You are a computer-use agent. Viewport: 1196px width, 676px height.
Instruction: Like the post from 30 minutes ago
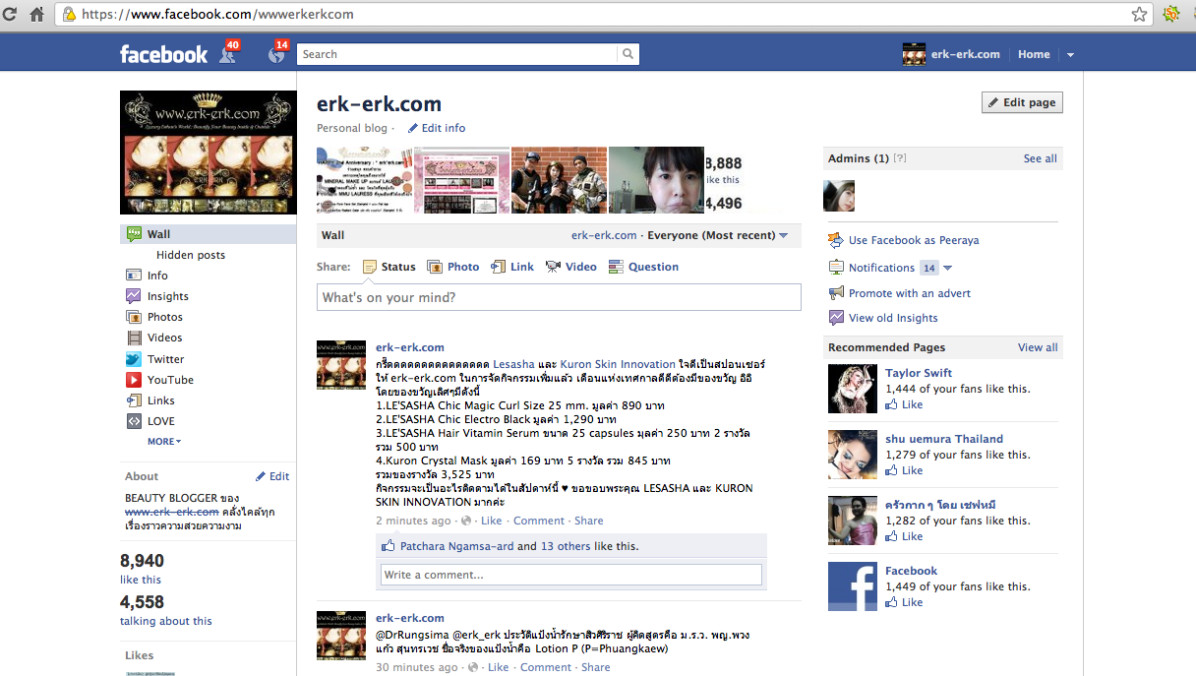(x=499, y=667)
